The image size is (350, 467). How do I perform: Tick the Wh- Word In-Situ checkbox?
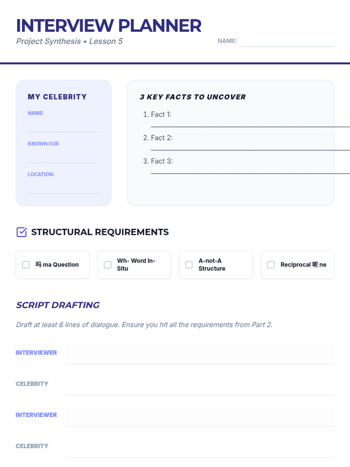point(108,265)
